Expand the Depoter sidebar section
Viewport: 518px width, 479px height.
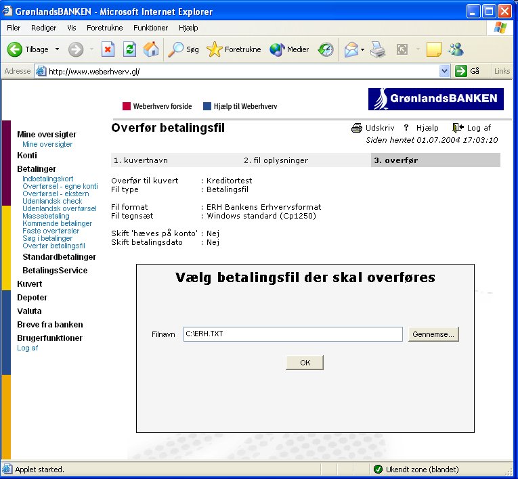pos(32,298)
